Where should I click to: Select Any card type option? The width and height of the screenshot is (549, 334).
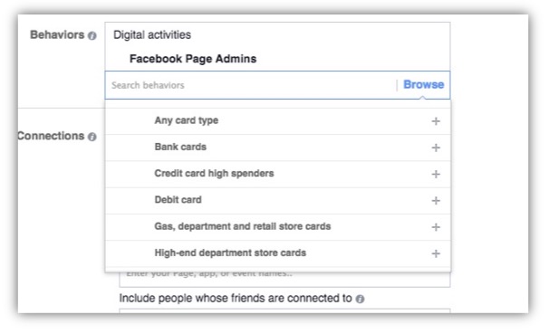tap(277, 121)
